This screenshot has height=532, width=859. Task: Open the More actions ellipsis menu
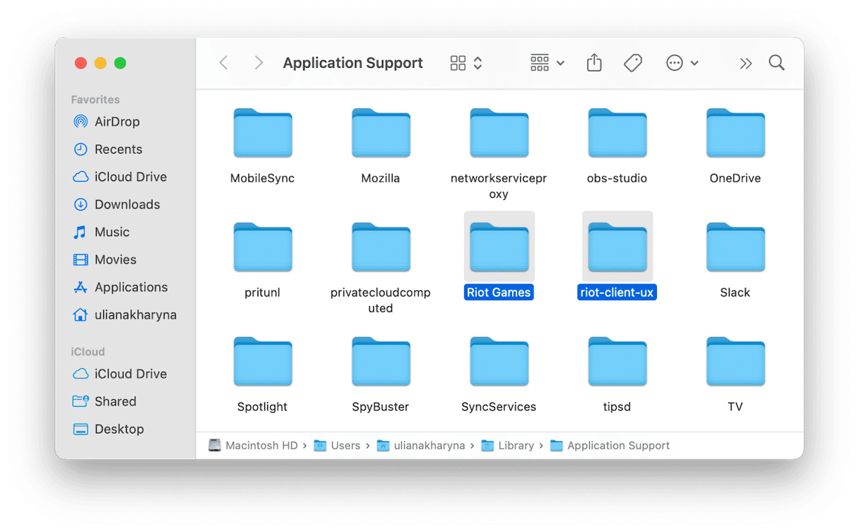(682, 63)
